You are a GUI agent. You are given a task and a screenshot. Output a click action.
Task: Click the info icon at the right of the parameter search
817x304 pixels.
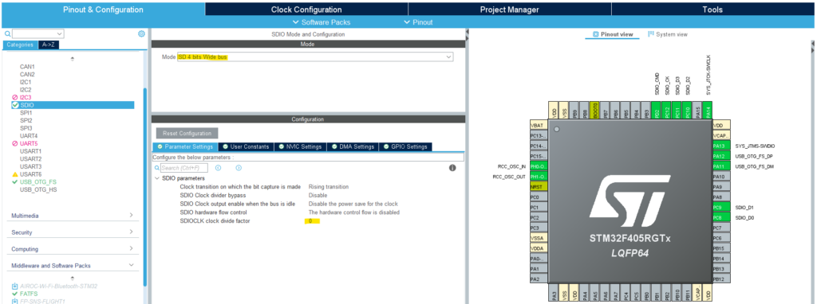coord(452,168)
